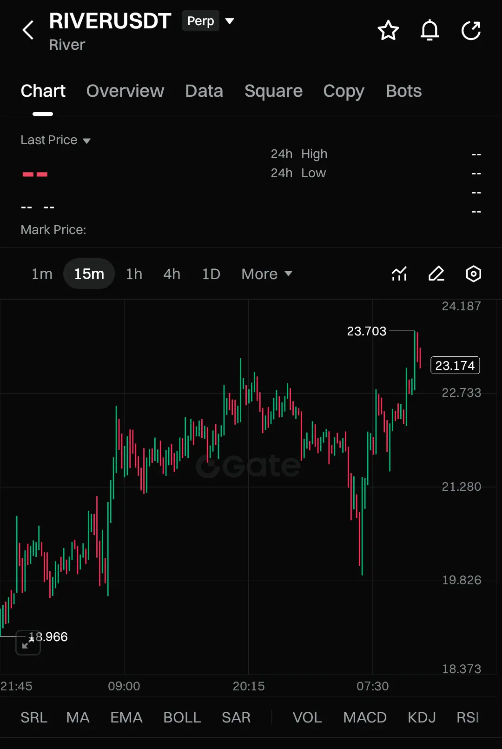502x749 pixels.
Task: Open price alert bell icon
Action: [429, 31]
